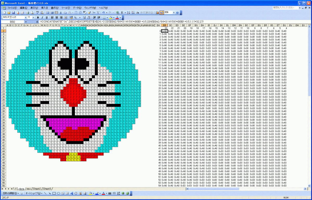Open the font size dropdown
Screen dimensions: 312x200
pos(33,17)
